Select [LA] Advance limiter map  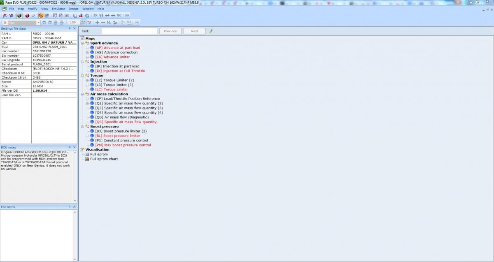coord(112,57)
